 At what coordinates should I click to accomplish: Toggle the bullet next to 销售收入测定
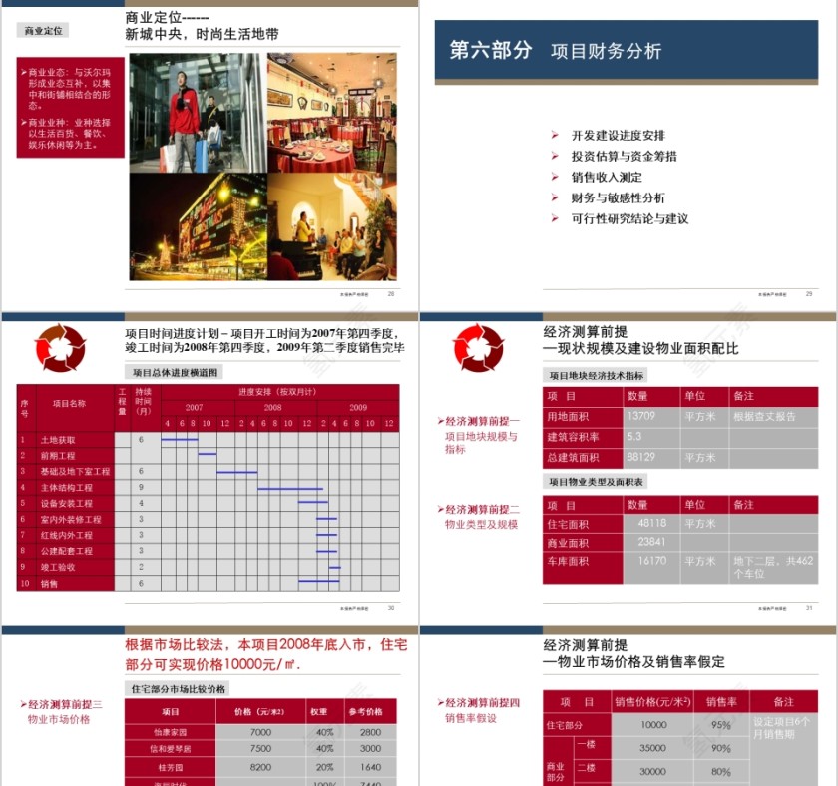point(552,174)
